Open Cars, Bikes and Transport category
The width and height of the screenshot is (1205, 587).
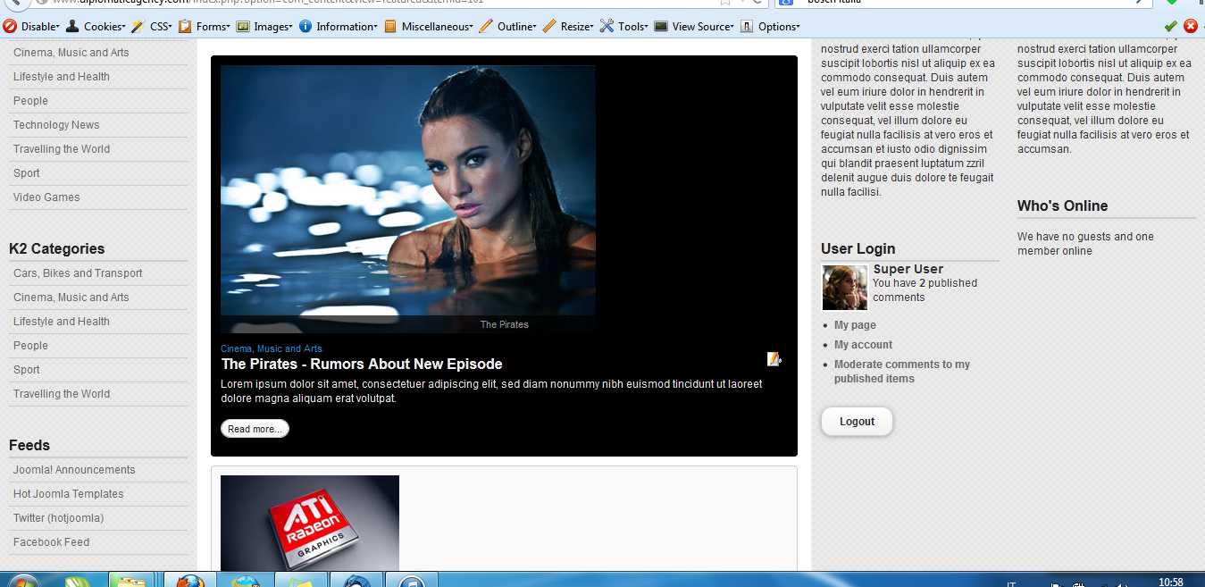[78, 273]
